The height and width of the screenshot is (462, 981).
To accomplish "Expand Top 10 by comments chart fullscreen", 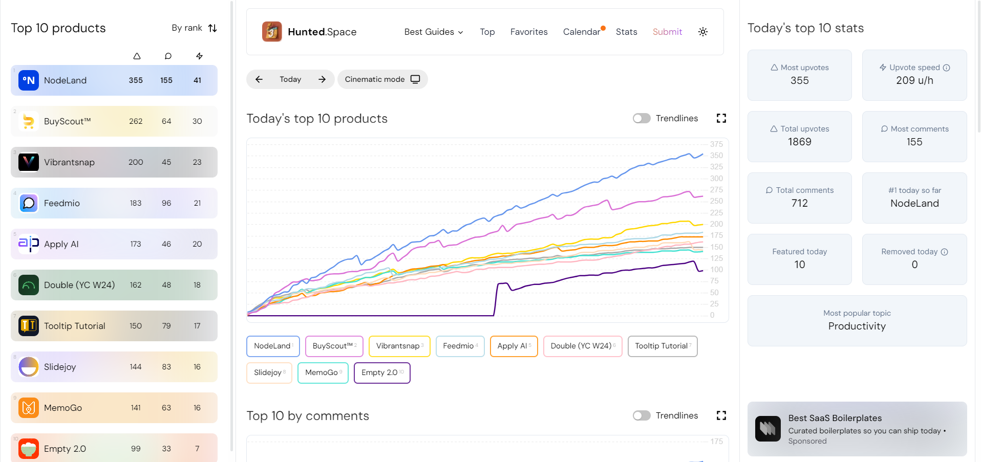I will click(721, 415).
